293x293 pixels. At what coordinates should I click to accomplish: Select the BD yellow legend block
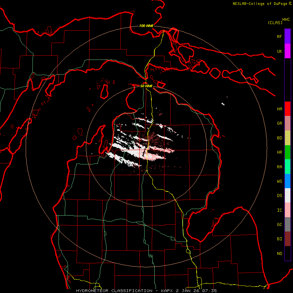[x=287, y=138]
